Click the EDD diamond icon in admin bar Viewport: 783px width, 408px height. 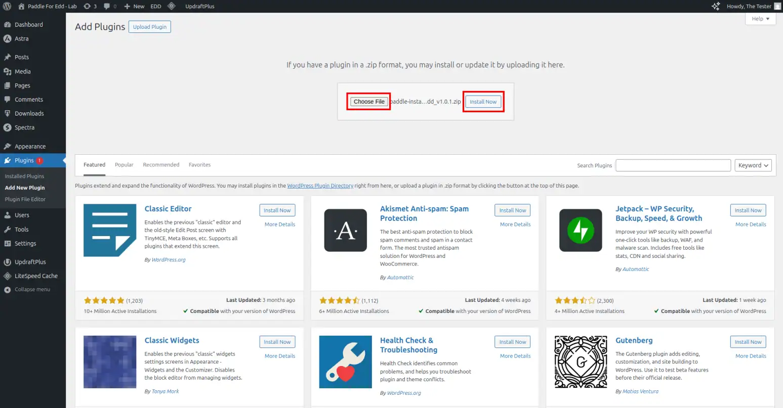pos(172,6)
